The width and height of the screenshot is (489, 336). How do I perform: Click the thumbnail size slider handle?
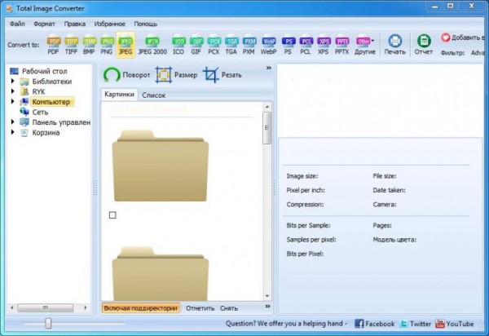48,324
